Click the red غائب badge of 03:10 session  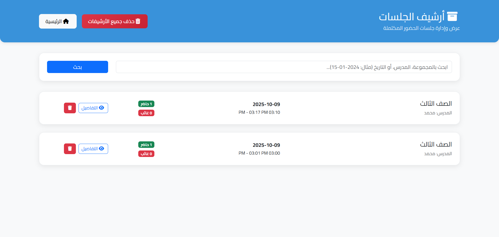(146, 113)
